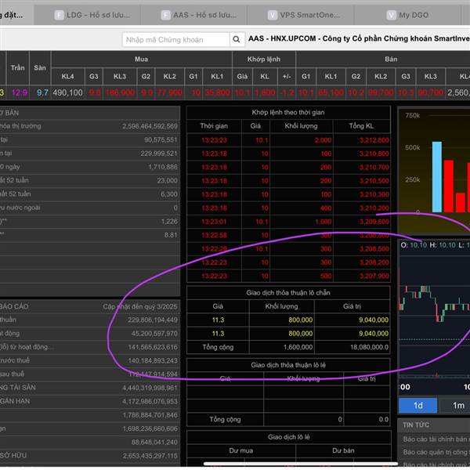Viewport: 470px width, 470px height.
Task: Click the Dư bán column header
Action: 343,450
